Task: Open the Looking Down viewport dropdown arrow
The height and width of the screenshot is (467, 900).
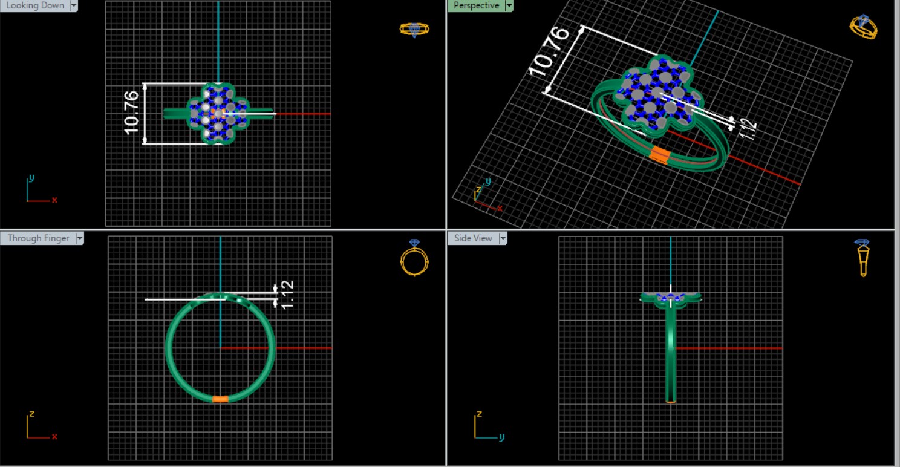Action: click(x=74, y=5)
